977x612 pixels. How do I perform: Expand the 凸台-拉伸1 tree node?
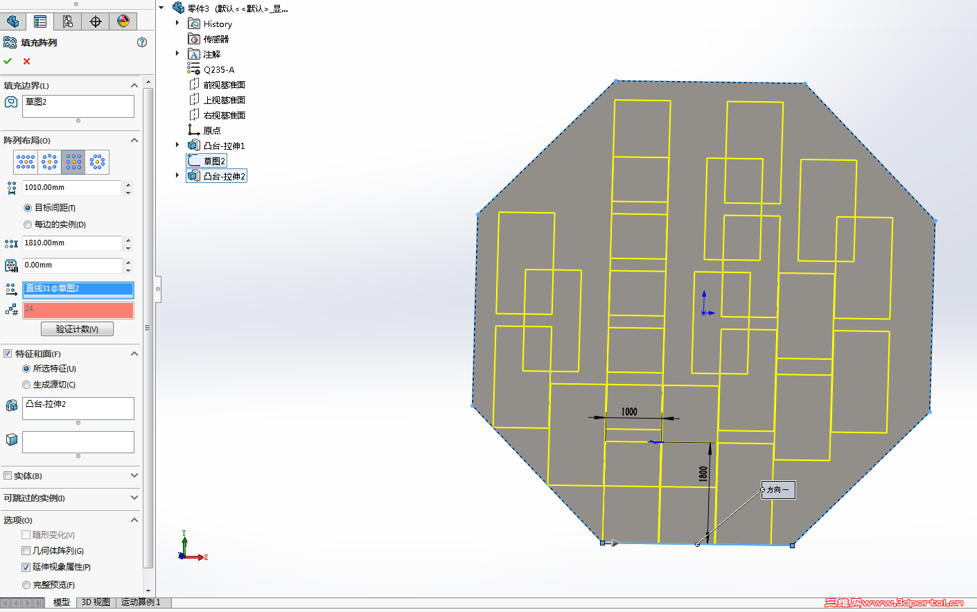pos(177,145)
